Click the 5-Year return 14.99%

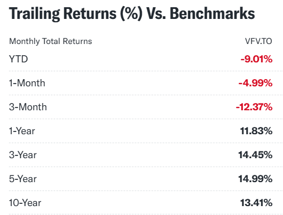255,179
